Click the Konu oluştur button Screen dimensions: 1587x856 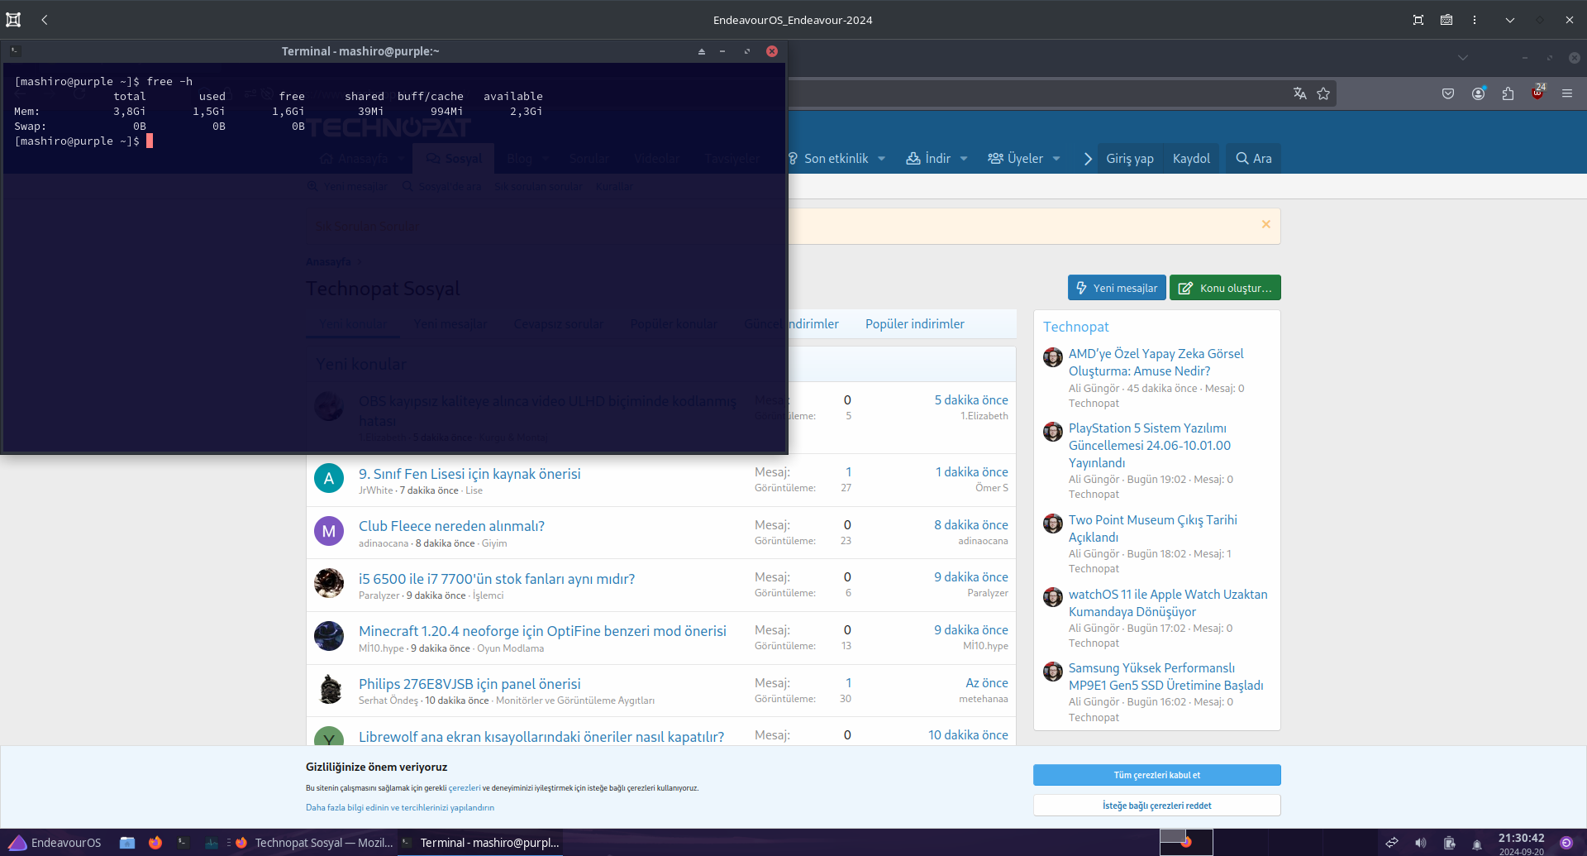point(1225,288)
